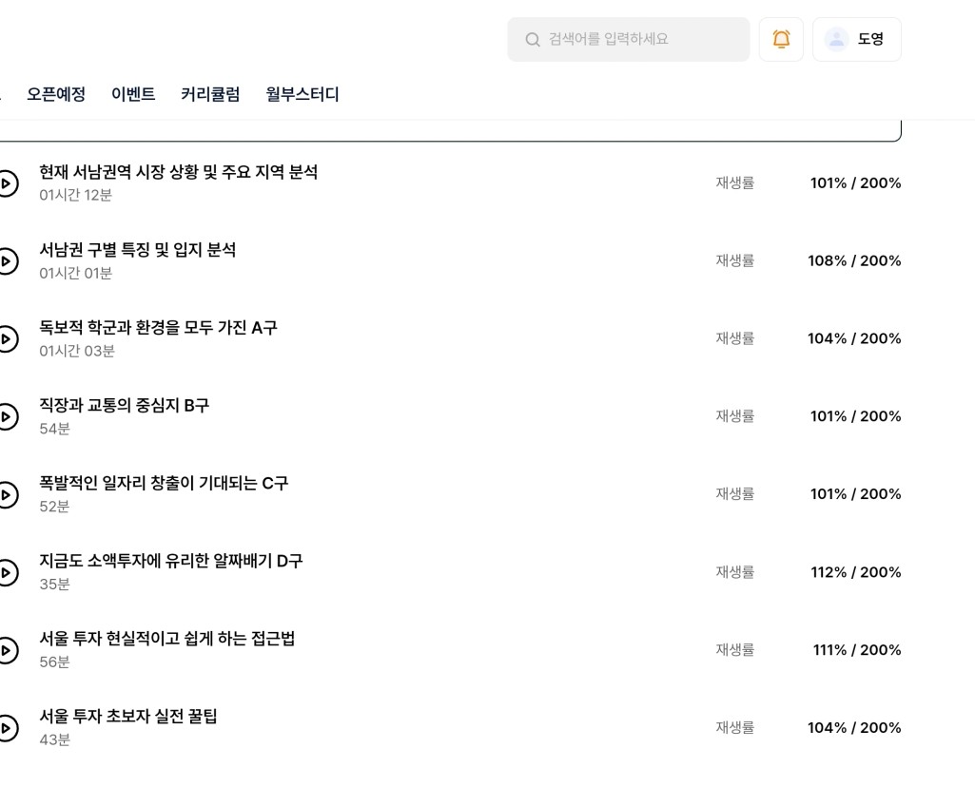Open the 도영 user profile button
The height and width of the screenshot is (787, 975).
[x=857, y=39]
